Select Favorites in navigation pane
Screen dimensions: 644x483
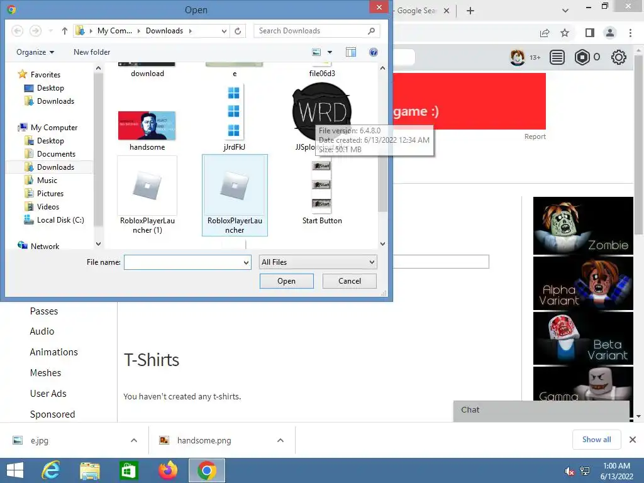45,75
